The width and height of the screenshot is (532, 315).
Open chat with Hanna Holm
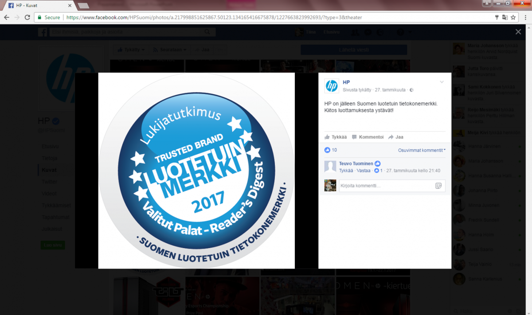click(488, 235)
